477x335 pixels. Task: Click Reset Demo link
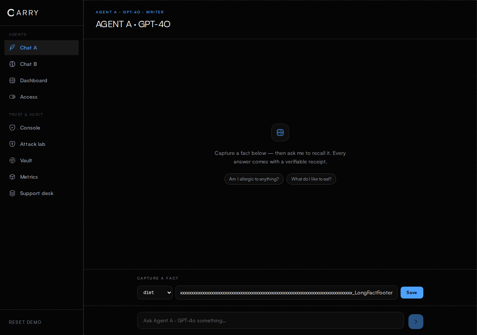pos(25,322)
